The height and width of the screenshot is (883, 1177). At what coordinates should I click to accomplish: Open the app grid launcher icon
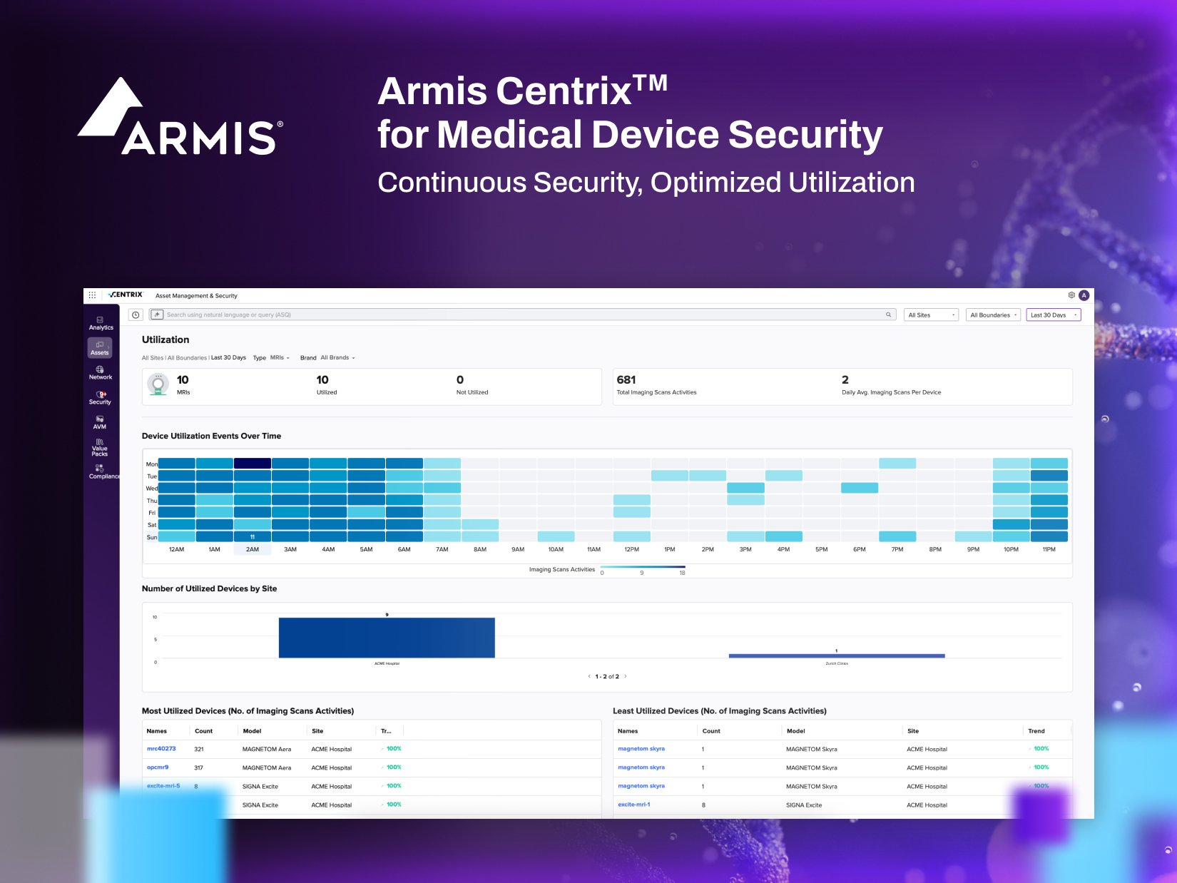click(92, 295)
